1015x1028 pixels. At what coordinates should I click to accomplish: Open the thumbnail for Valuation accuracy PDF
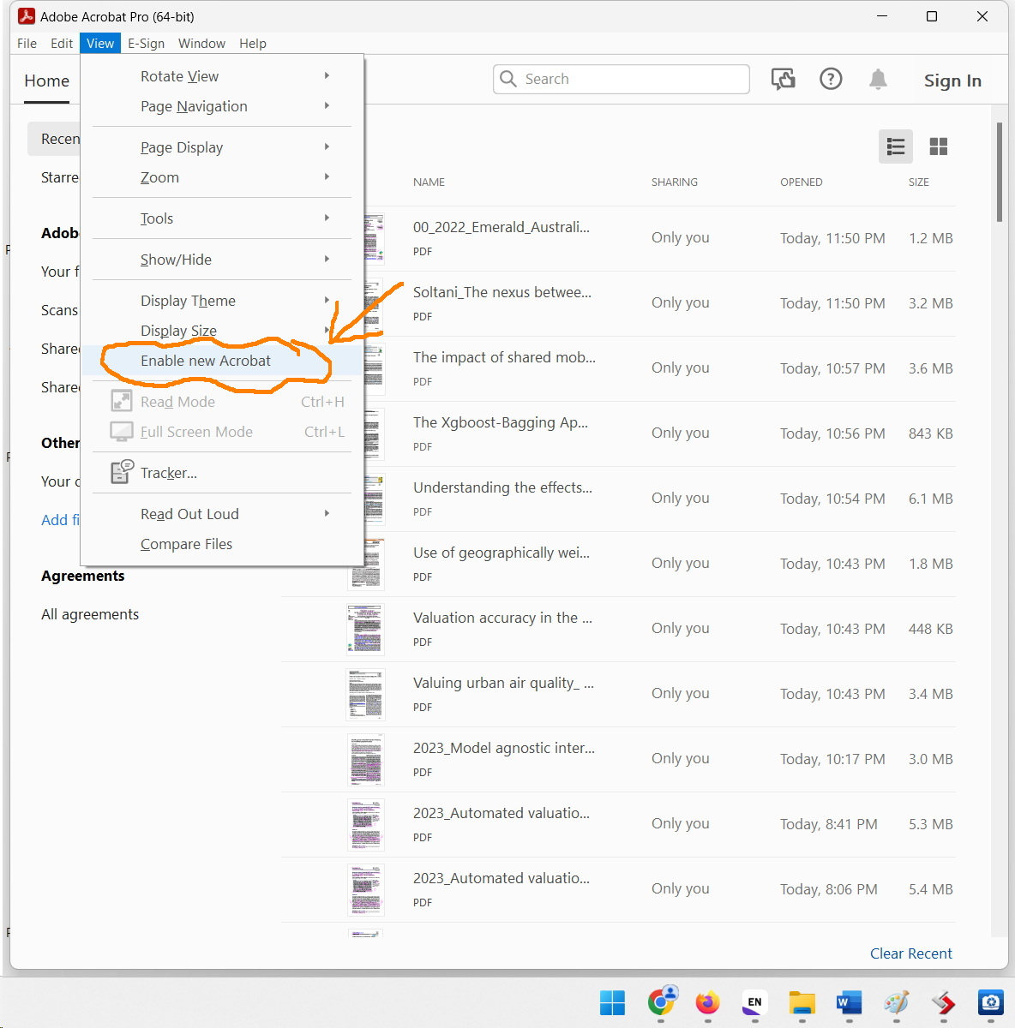(366, 629)
